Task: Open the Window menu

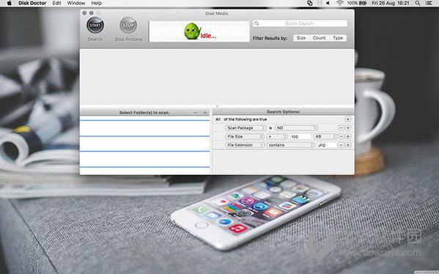Action: 76,3
